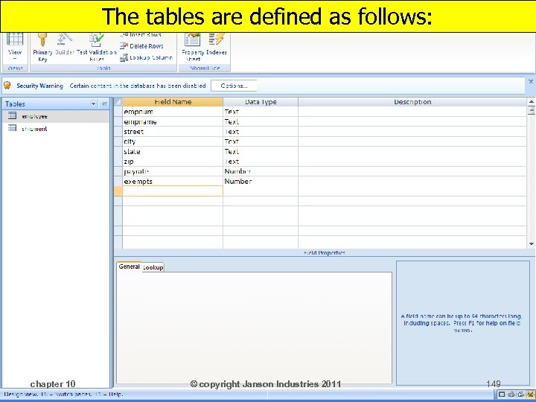
Task: Click the Number data type for payrate
Action: pyautogui.click(x=261, y=171)
